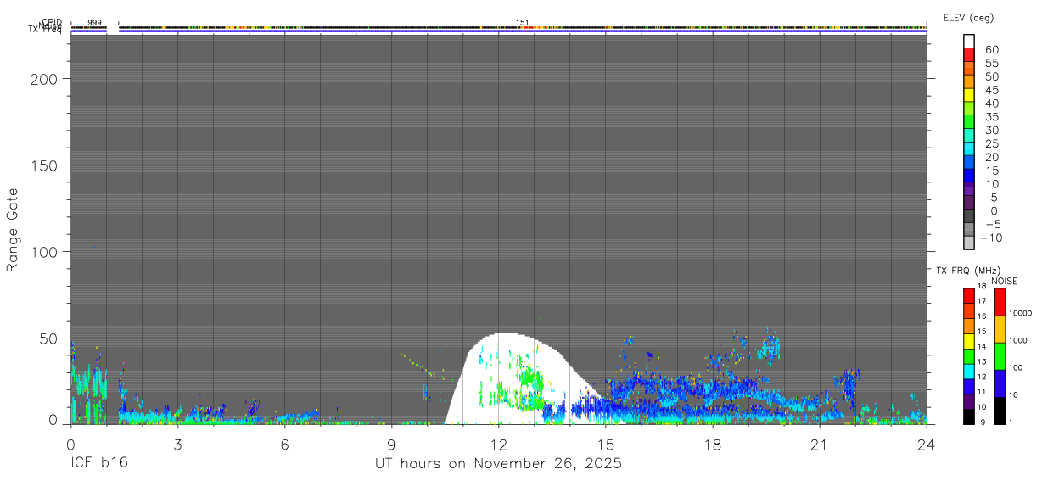
Task: Click the green segment of NOISE color bar
Action: (x=1000, y=356)
